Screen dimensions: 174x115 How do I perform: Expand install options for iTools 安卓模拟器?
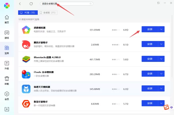point(161,74)
